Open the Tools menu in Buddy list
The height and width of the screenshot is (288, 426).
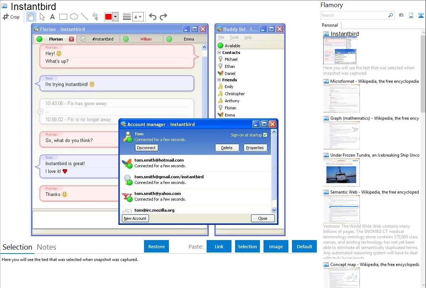point(234,37)
